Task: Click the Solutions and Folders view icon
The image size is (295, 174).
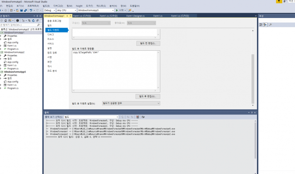Action: [10, 21]
